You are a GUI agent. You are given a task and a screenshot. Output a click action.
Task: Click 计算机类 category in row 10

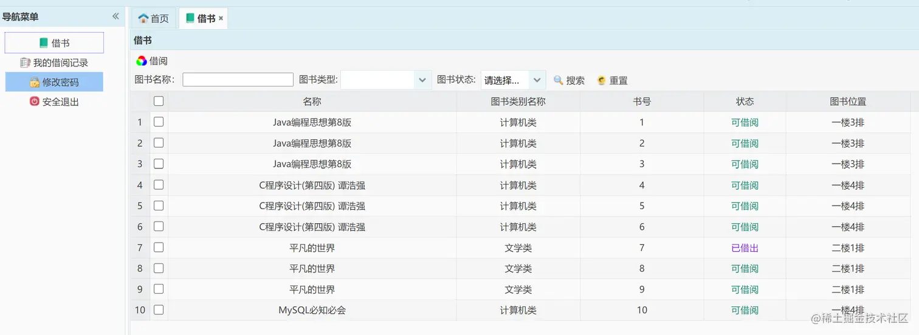(518, 310)
